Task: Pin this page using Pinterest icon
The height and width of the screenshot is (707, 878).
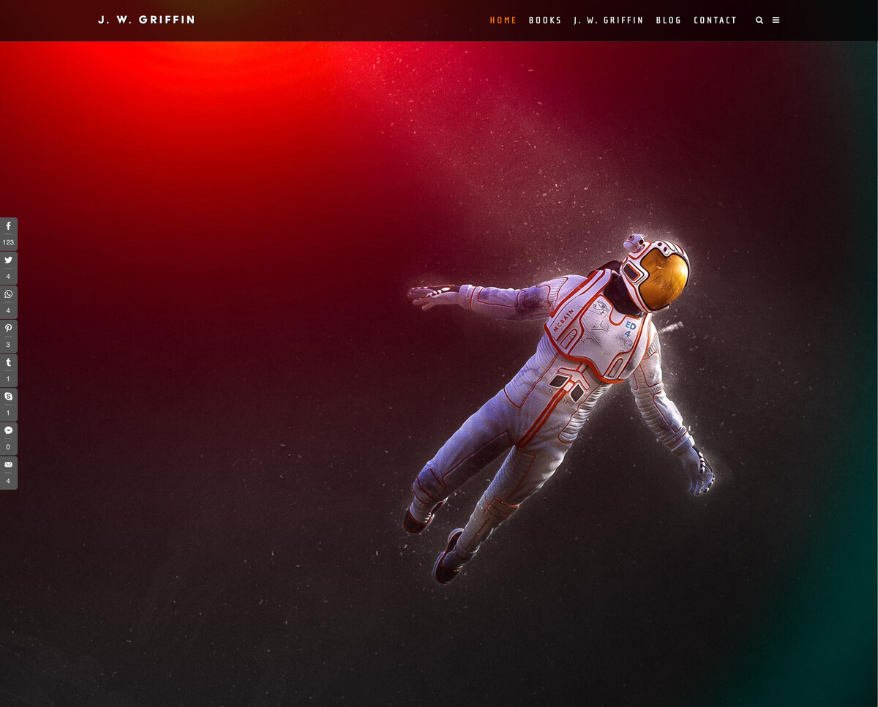Action: pyautogui.click(x=8, y=329)
